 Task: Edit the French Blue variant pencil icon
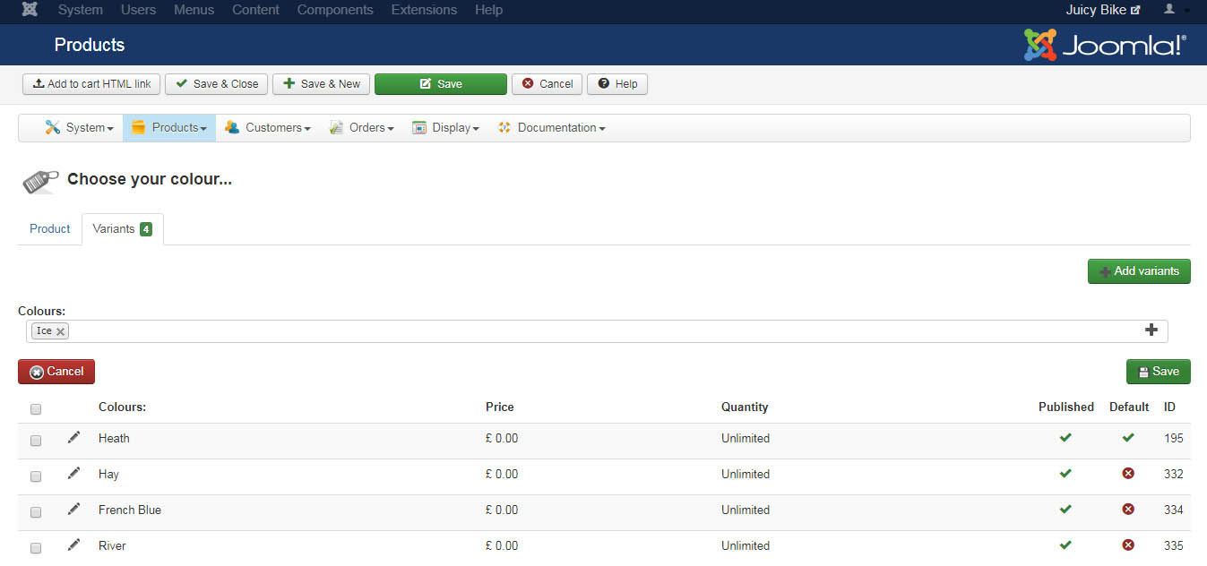pos(73,509)
